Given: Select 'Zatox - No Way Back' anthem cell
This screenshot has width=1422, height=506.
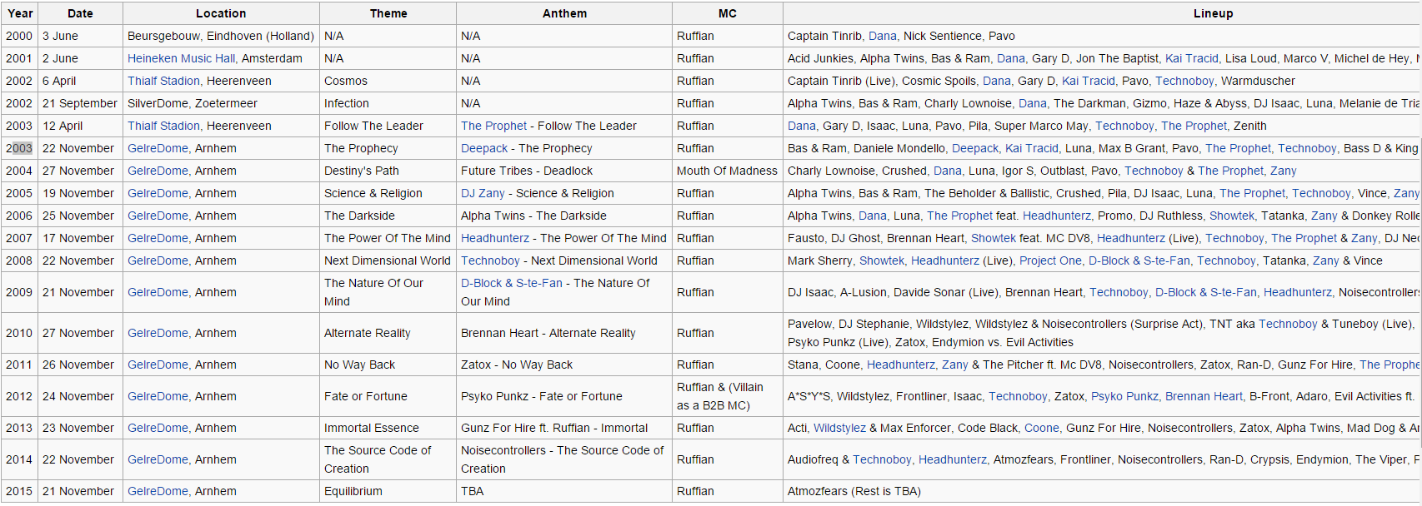Looking at the screenshot, I should [x=564, y=365].
